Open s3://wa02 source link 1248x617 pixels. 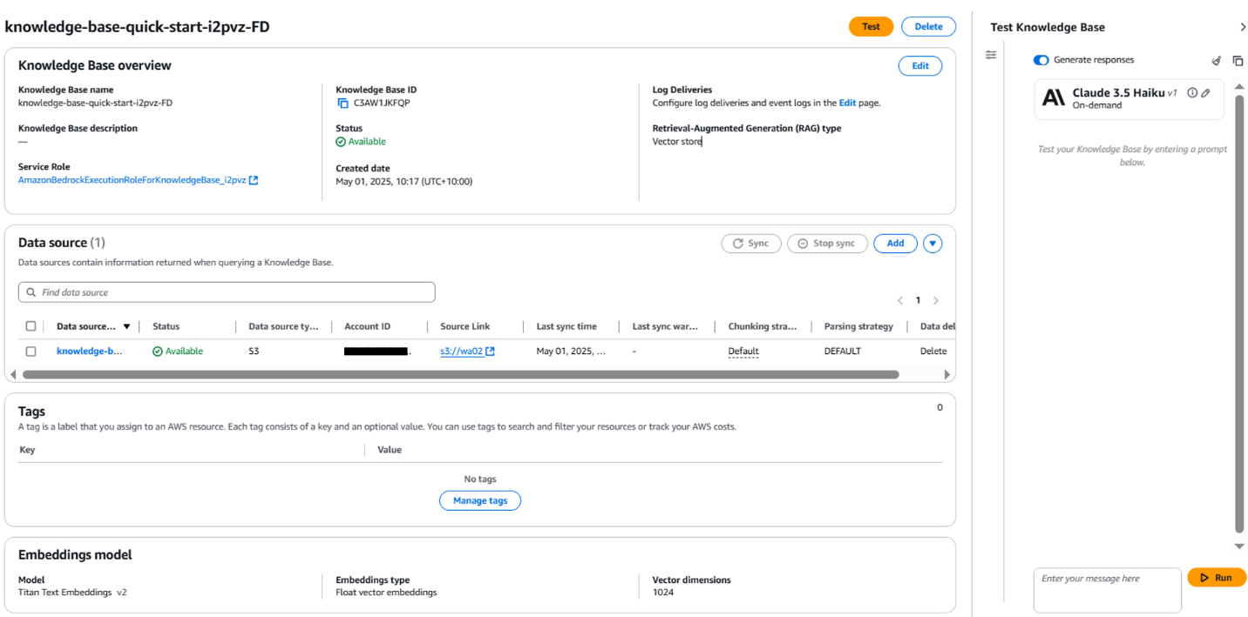coord(462,352)
